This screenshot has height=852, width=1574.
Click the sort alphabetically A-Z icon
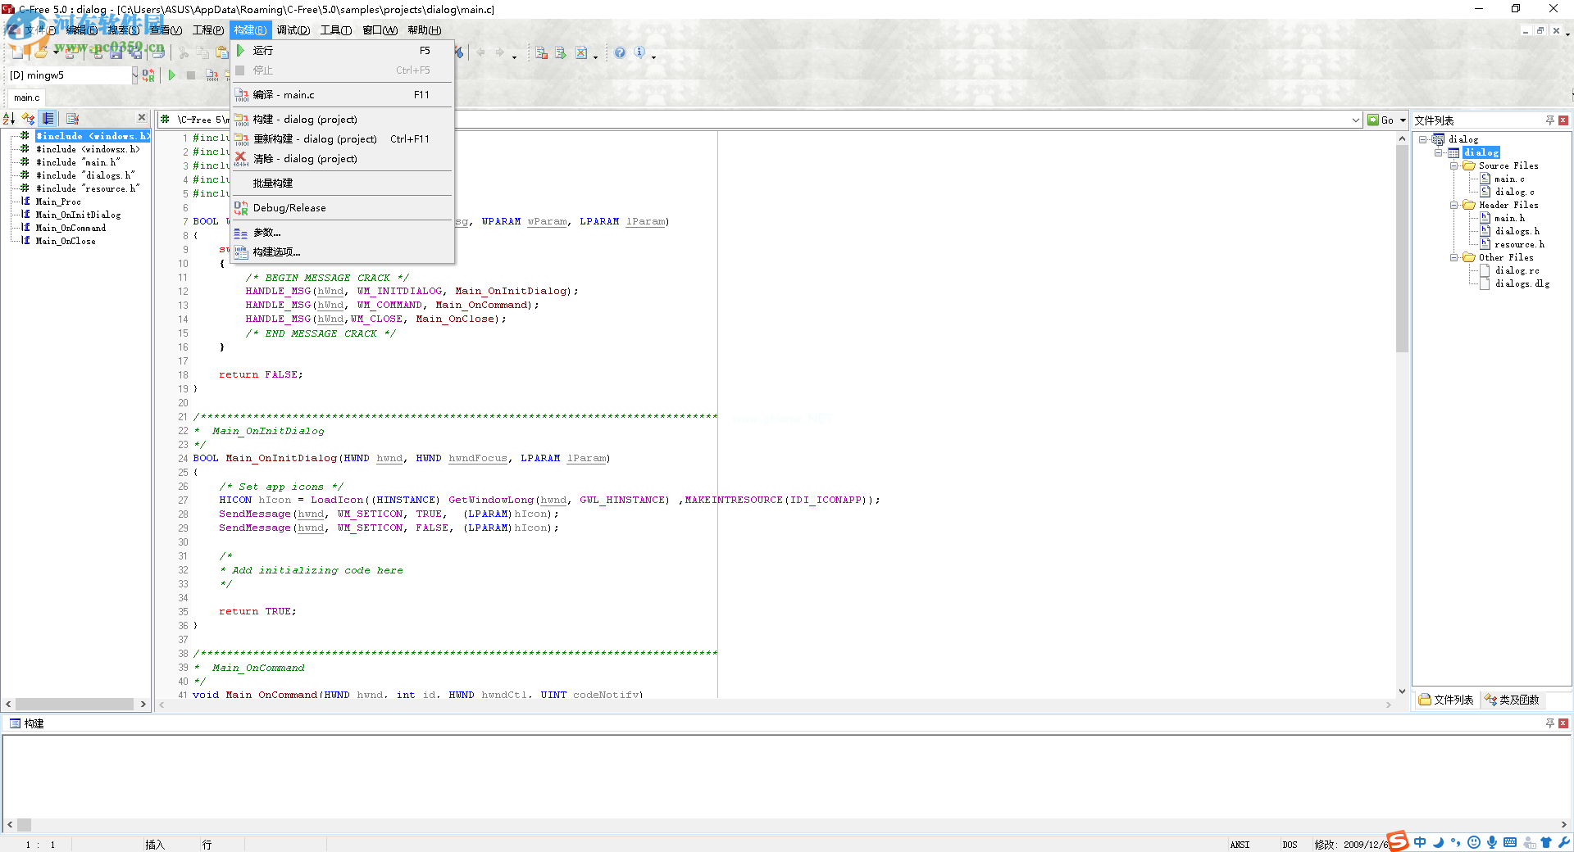point(9,119)
